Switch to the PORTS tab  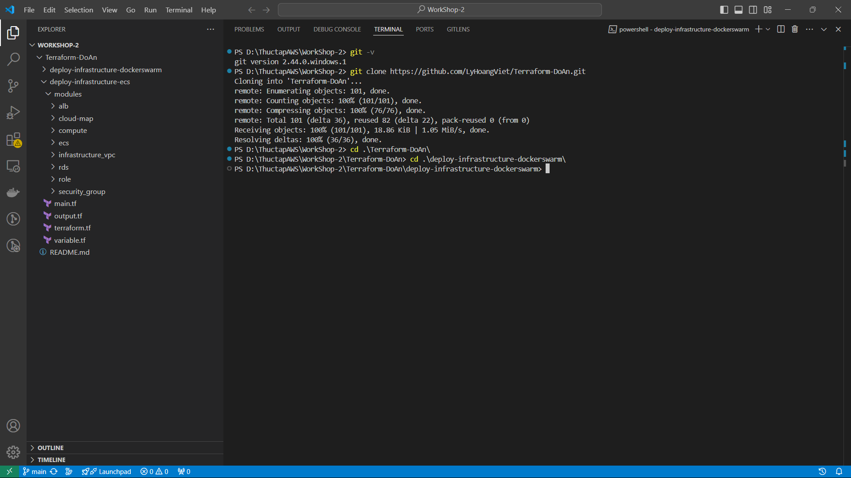tap(424, 29)
